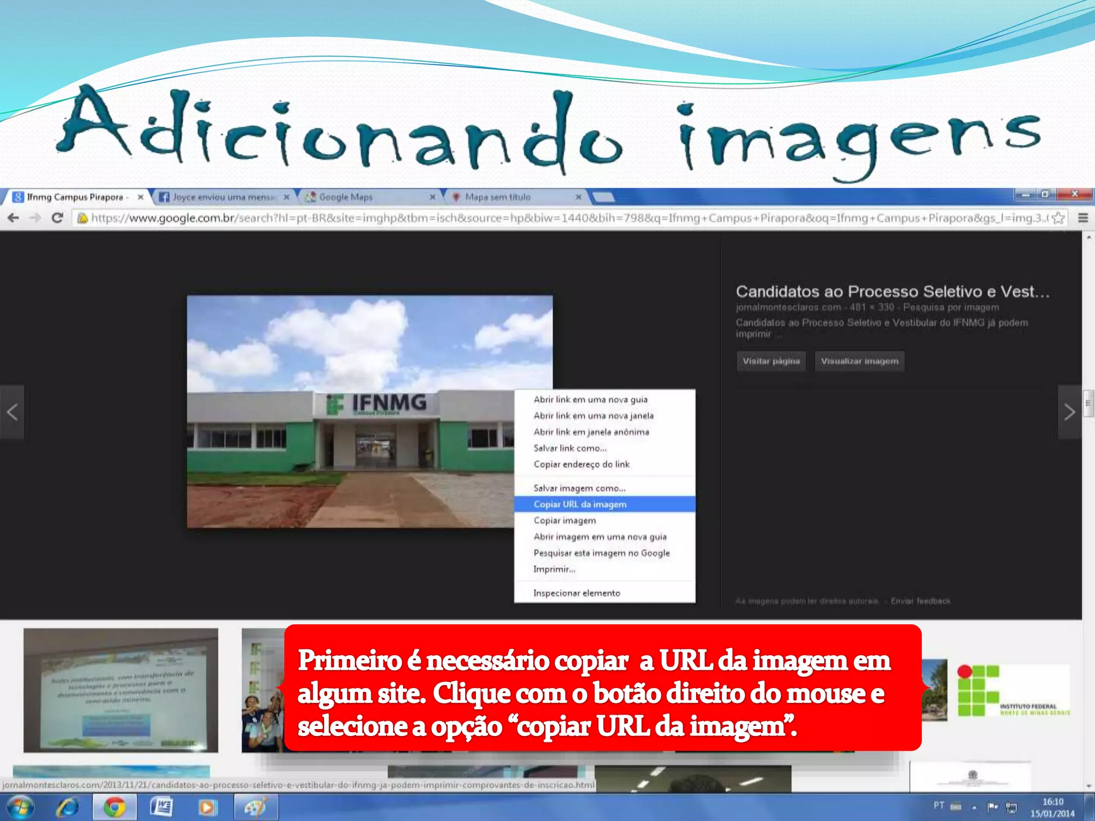Show the previous image with the left chevron
The width and height of the screenshot is (1095, 821).
(12, 412)
